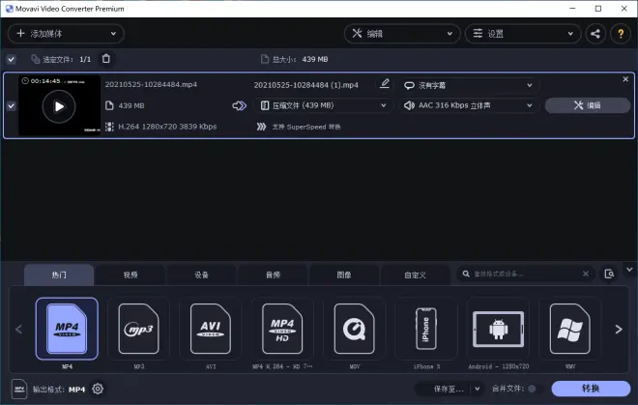The image size is (638, 405).
Task: Select the MP4 format preset icon
Action: tap(67, 329)
